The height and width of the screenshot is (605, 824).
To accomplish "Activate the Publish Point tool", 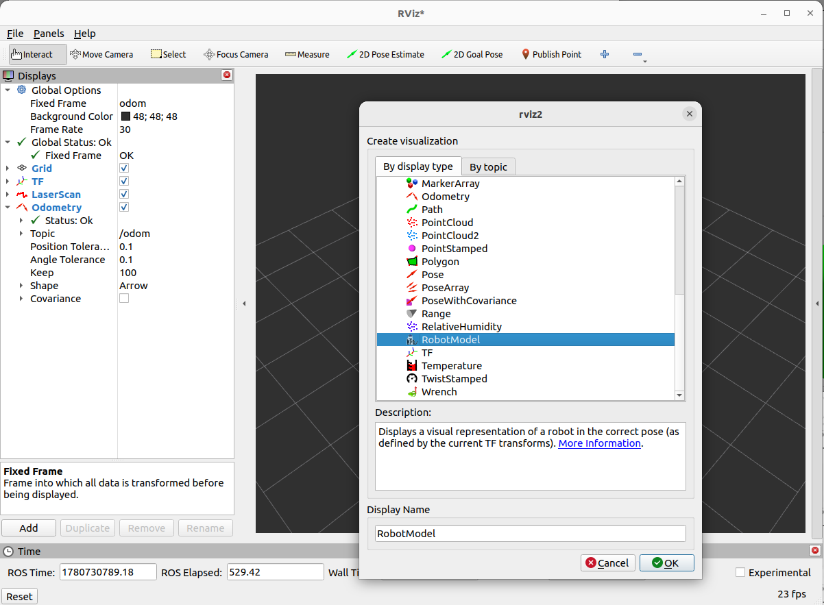I will 551,54.
